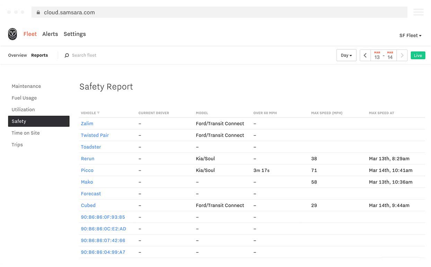Select the Trips report
The width and height of the screenshot is (431, 267).
coord(17,145)
